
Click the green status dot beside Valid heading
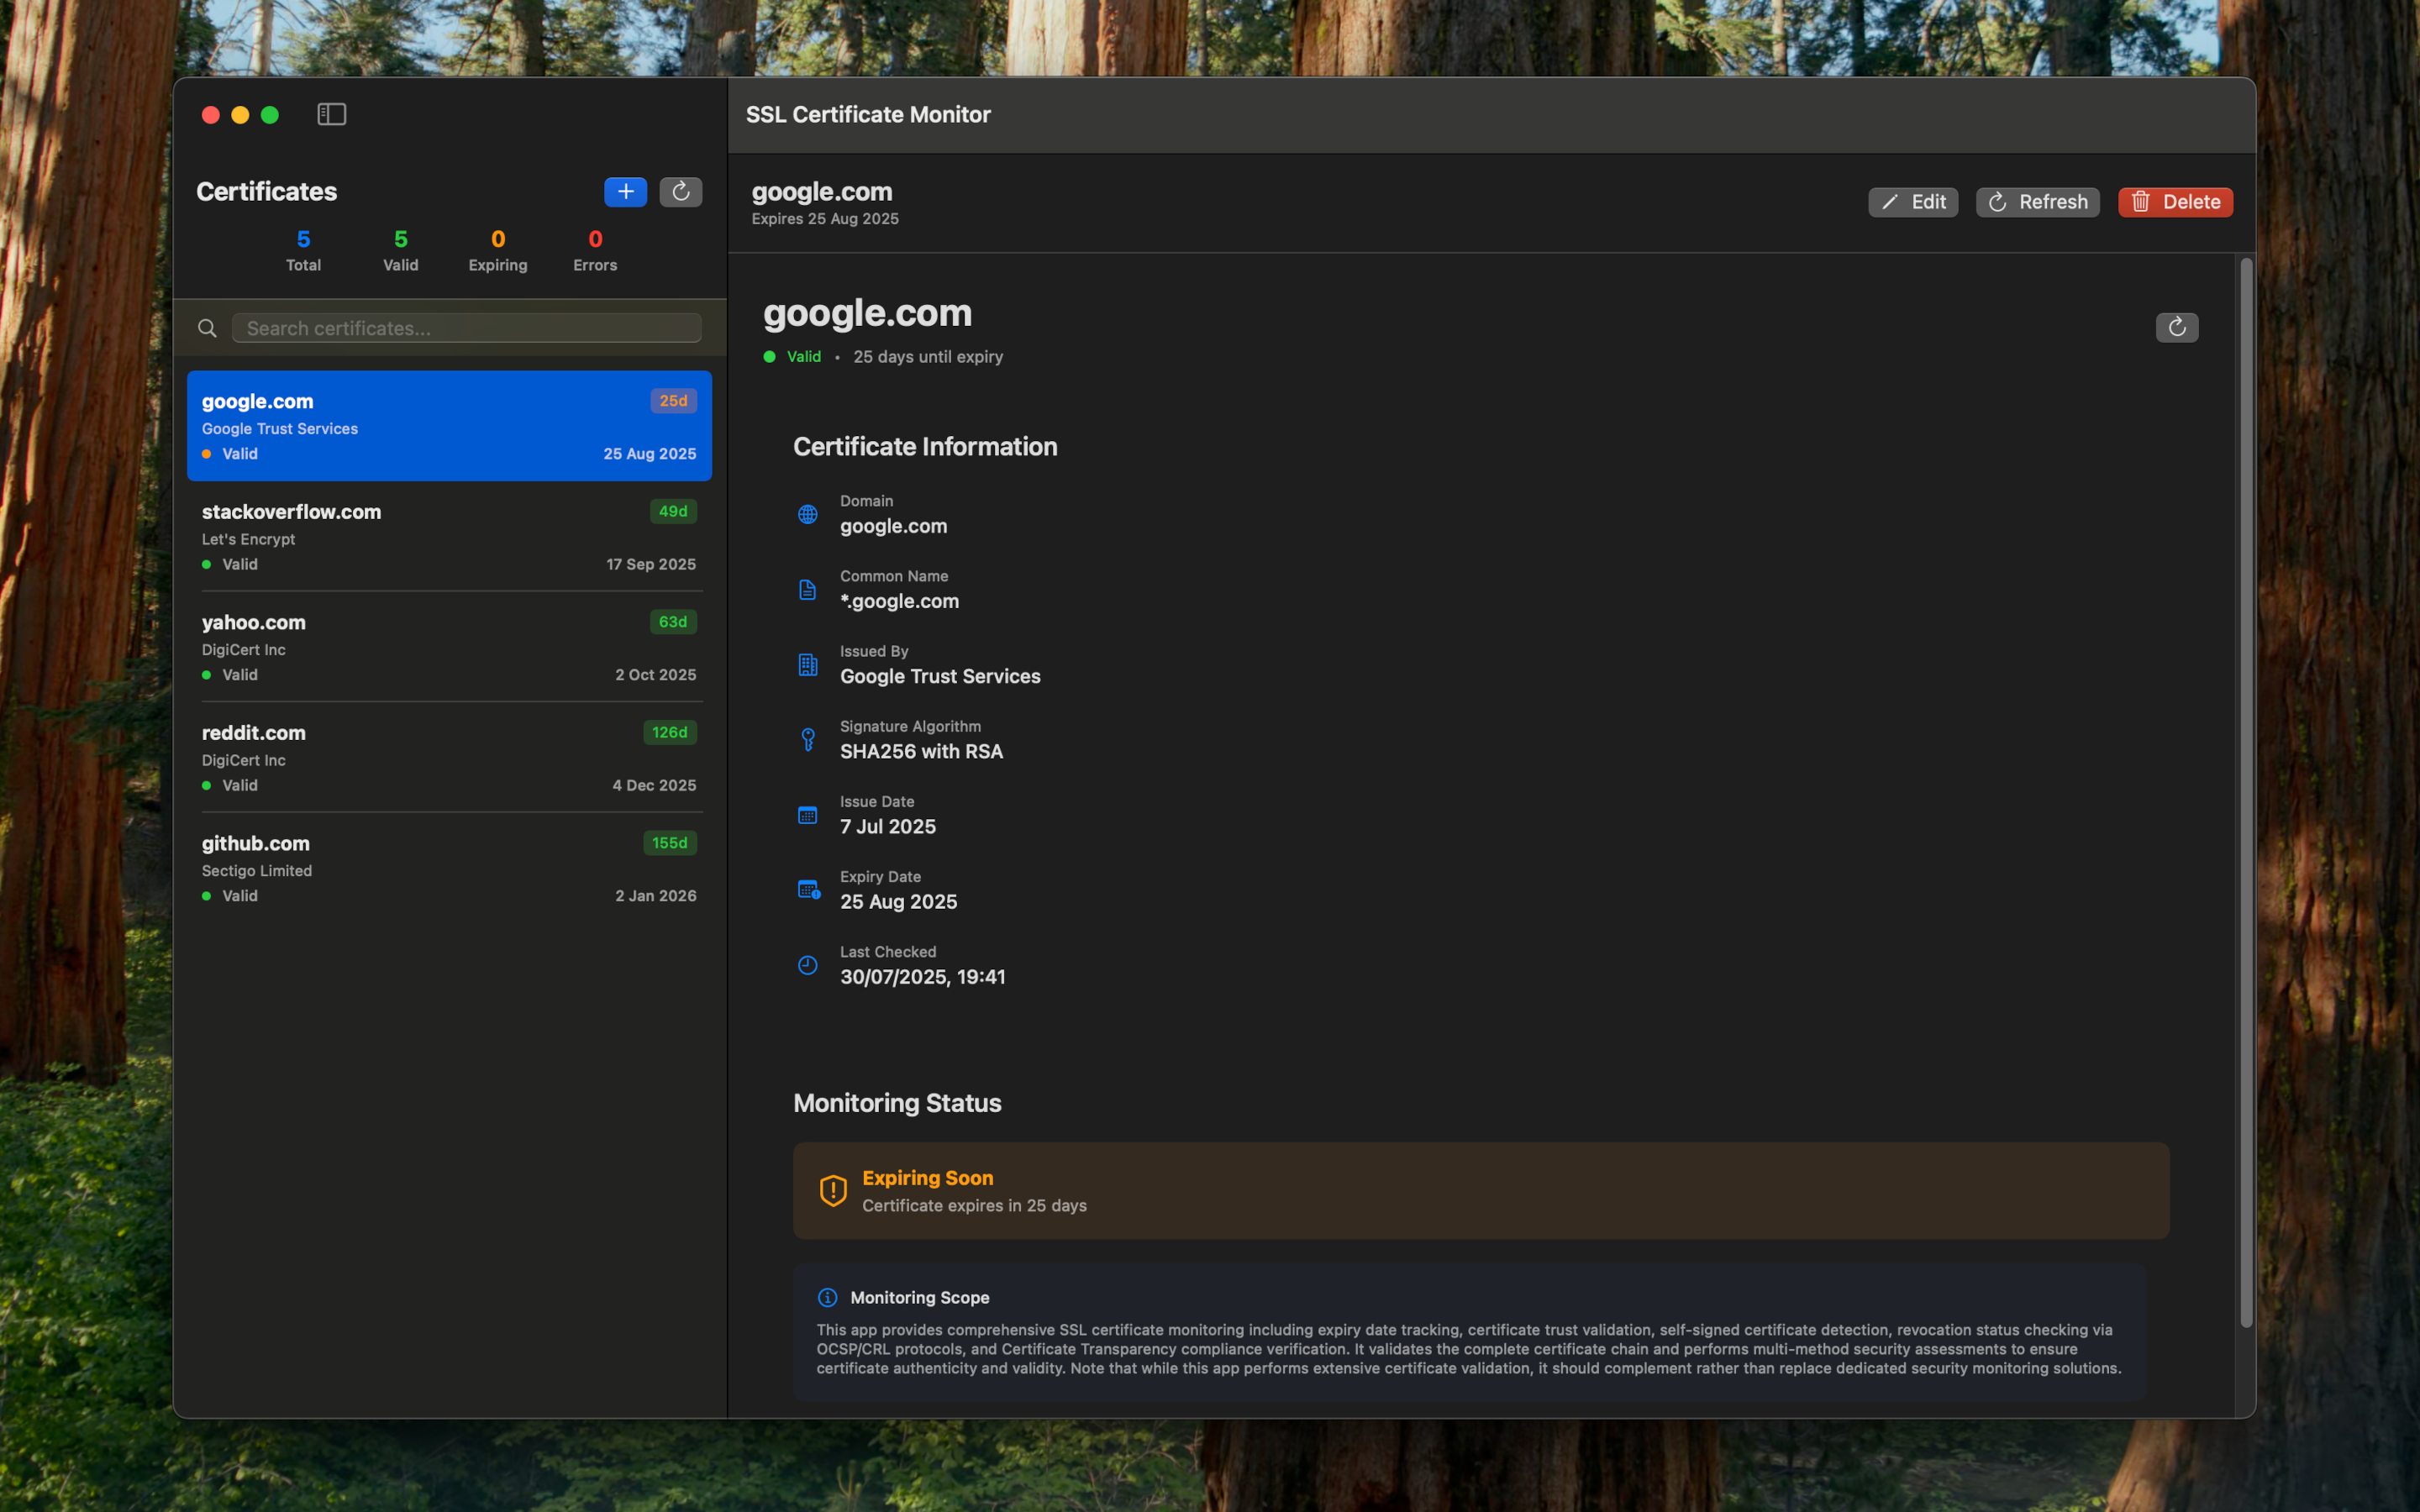point(769,356)
